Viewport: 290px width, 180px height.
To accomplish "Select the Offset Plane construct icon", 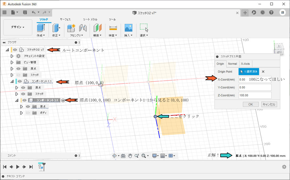I will point(97,28).
